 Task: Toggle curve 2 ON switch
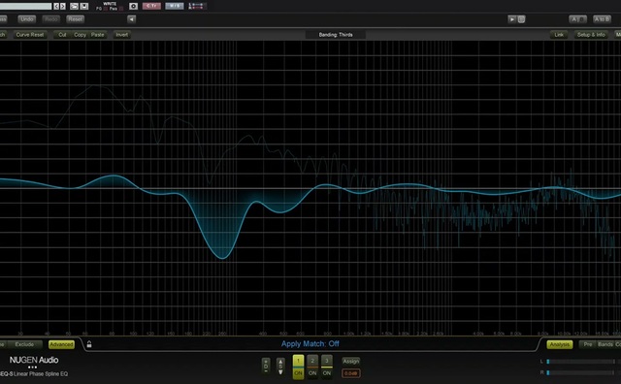click(x=312, y=373)
